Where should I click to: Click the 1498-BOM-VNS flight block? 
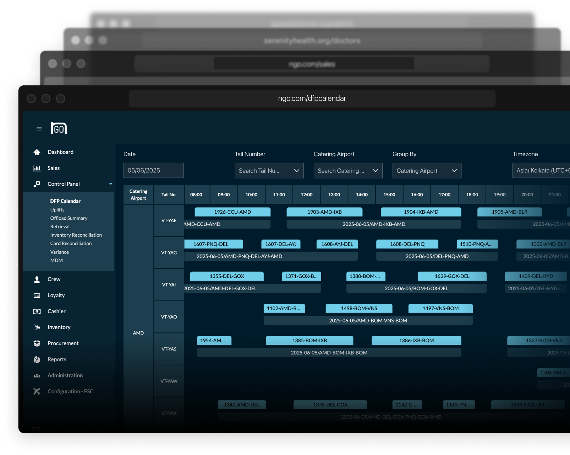pyautogui.click(x=359, y=308)
